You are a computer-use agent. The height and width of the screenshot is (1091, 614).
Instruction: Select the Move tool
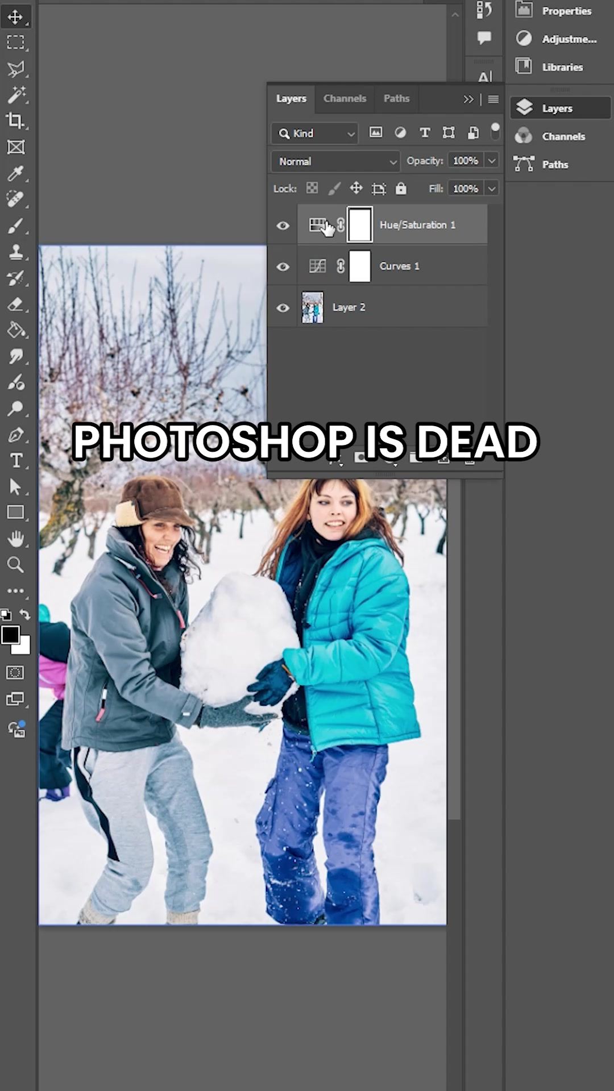tap(15, 17)
